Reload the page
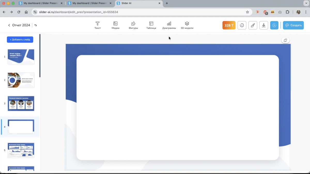310x174 pixels. [19, 12]
